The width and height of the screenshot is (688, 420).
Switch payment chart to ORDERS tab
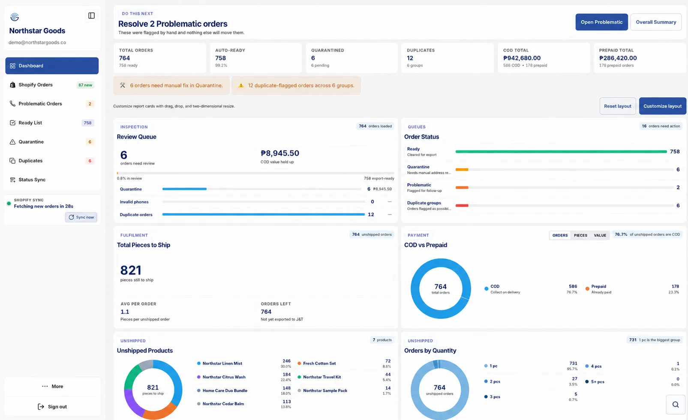[560, 235]
